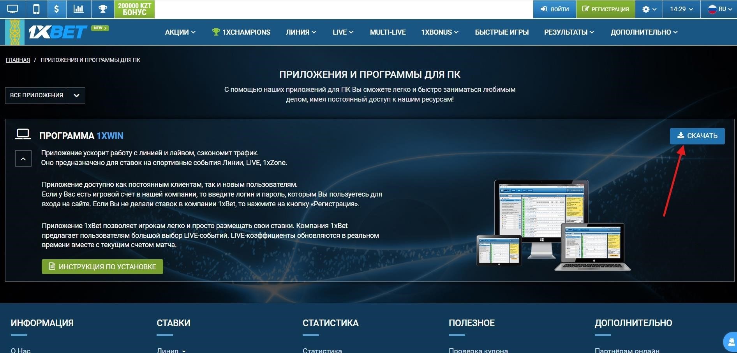
Task: Open the LIVE menu
Action: (343, 32)
